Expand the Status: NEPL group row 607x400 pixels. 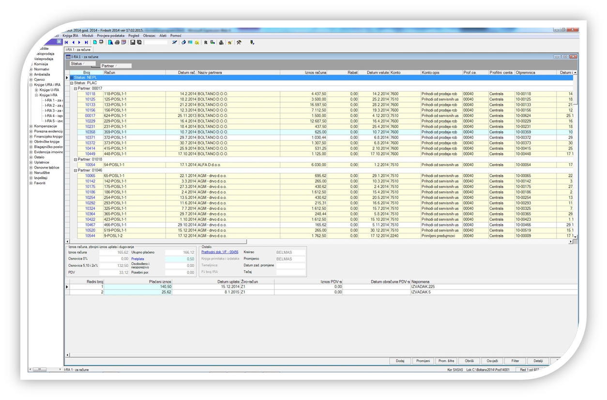pos(72,77)
